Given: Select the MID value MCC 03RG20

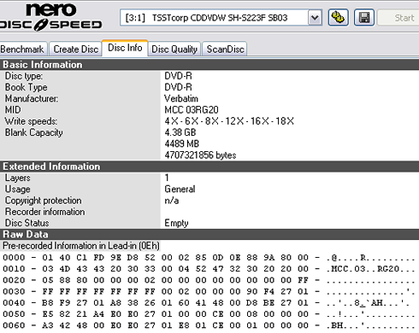Looking at the screenshot, I should click(x=192, y=109).
